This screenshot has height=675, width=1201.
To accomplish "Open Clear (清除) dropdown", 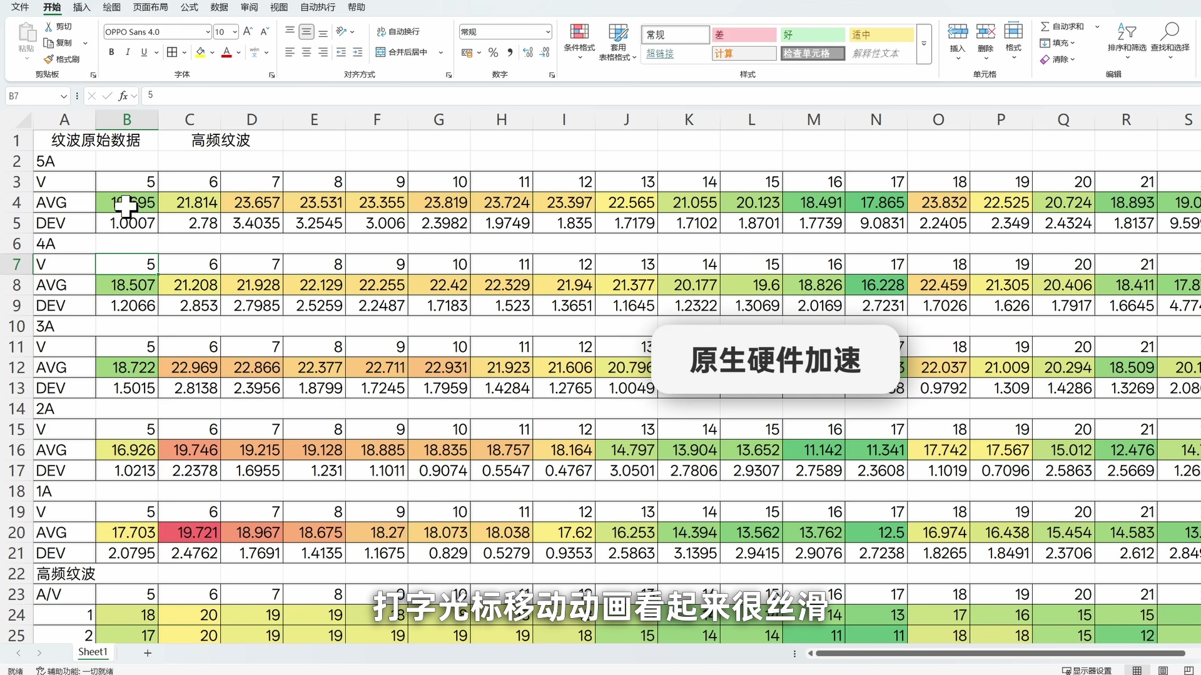I will (1057, 59).
